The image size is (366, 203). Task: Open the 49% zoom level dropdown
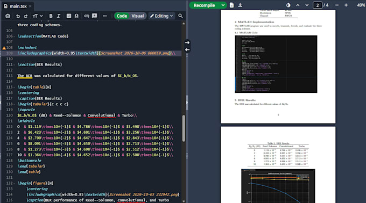[x=361, y=5]
